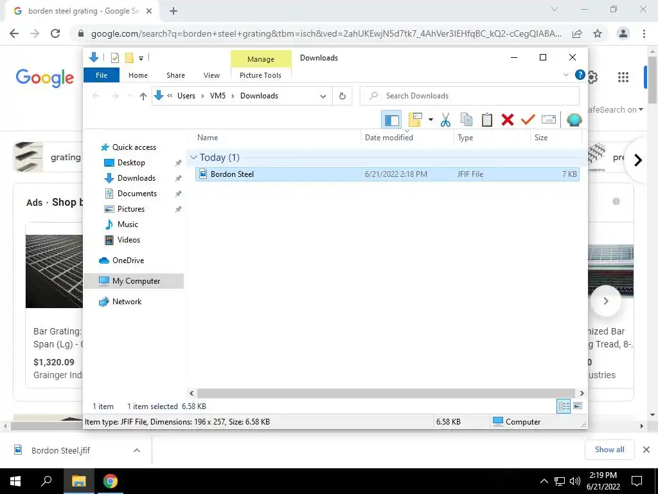Click the Cut scissors icon
Viewport: 658px width, 494px height.
(445, 120)
